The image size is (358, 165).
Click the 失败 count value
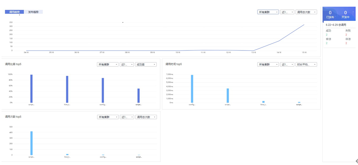[346, 35]
